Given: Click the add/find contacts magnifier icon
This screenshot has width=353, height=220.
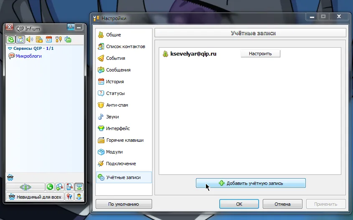Looking at the screenshot, I should pos(60,187).
